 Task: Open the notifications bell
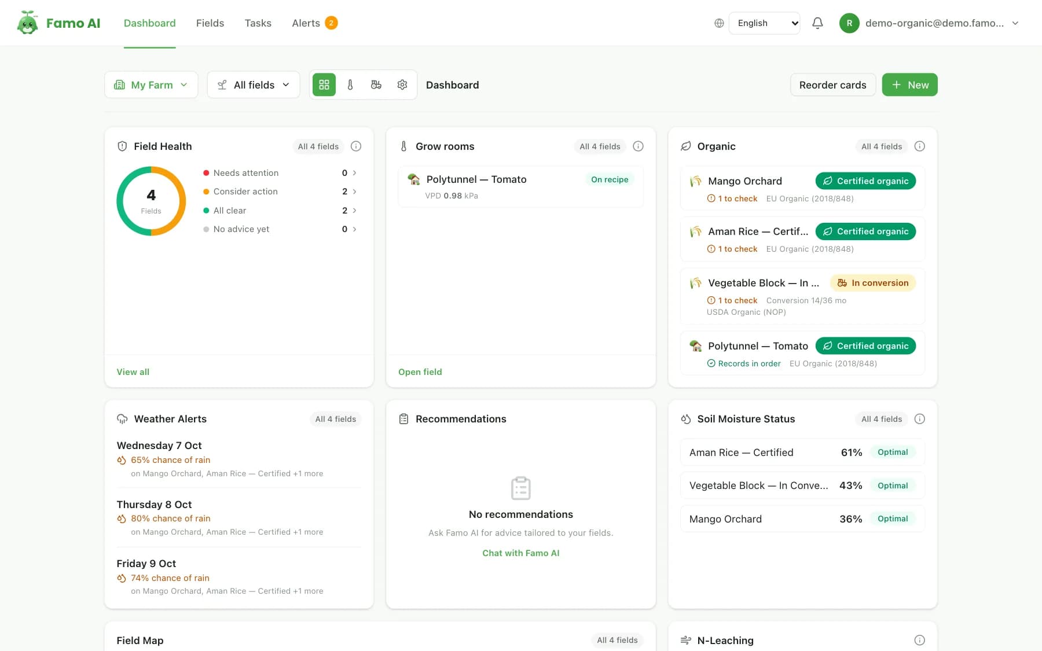[x=817, y=23]
